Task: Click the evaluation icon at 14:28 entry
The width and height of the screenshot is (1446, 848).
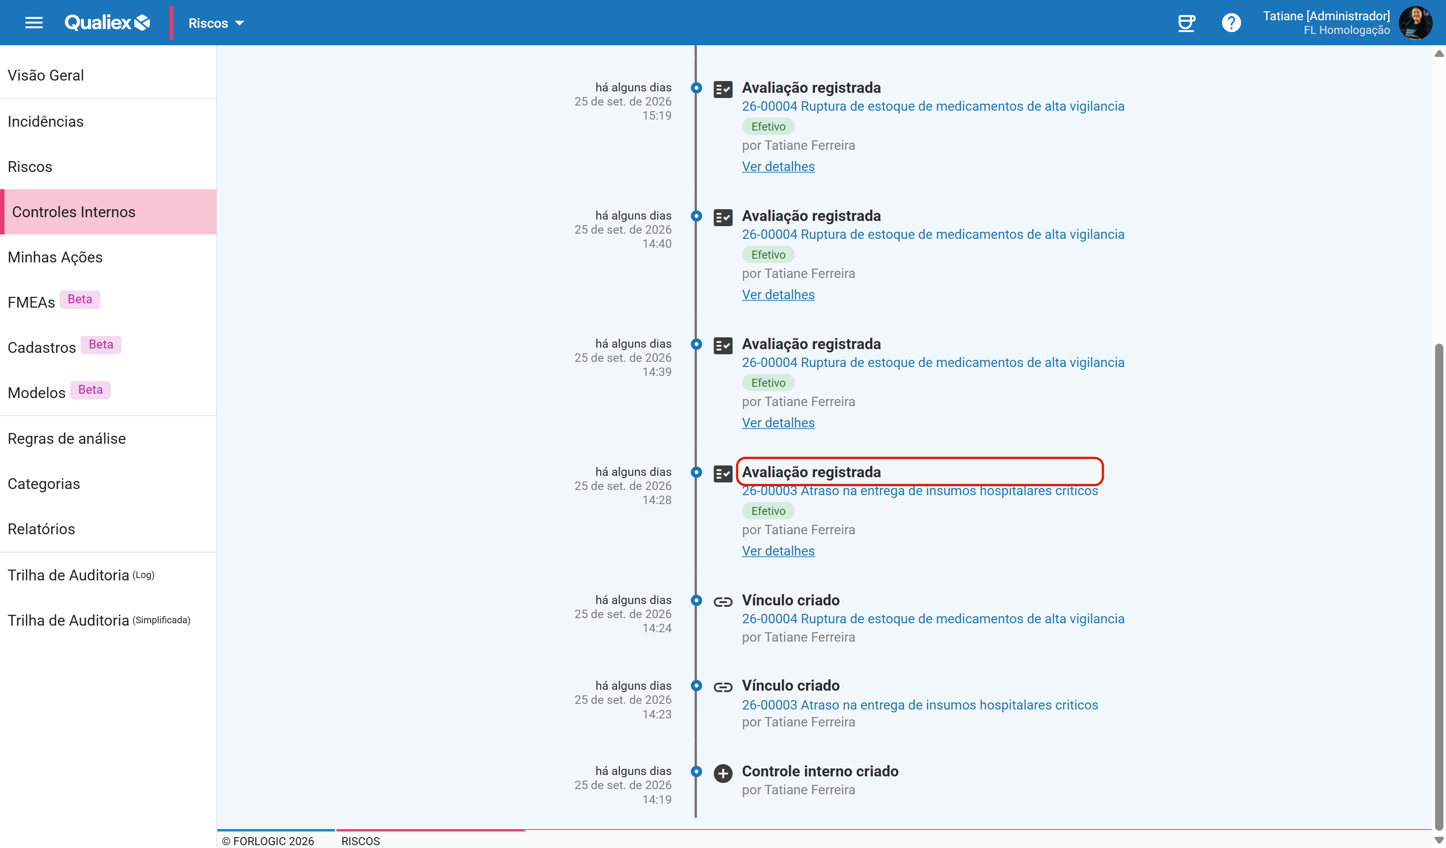Action: click(x=723, y=473)
